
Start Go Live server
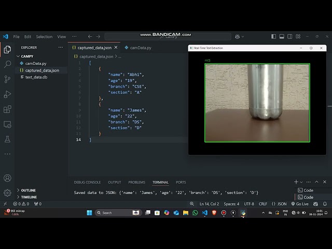300,204
